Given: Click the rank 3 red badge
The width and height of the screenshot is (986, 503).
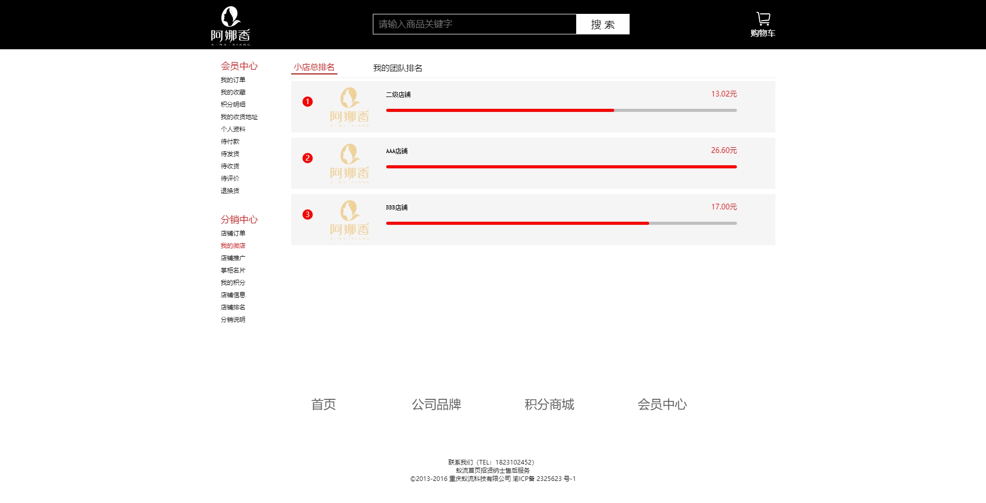Looking at the screenshot, I should coord(308,215).
